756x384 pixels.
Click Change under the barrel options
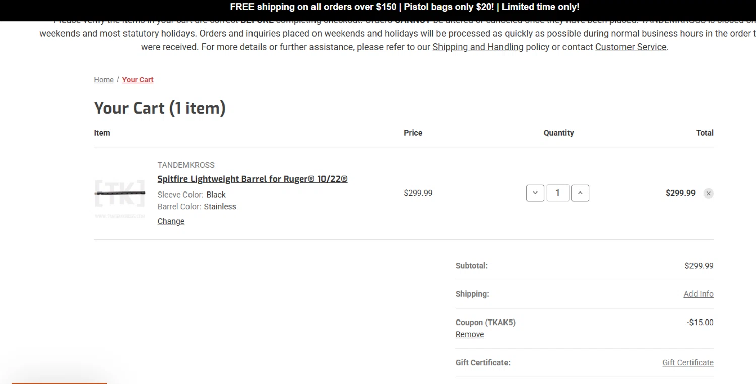click(x=171, y=221)
